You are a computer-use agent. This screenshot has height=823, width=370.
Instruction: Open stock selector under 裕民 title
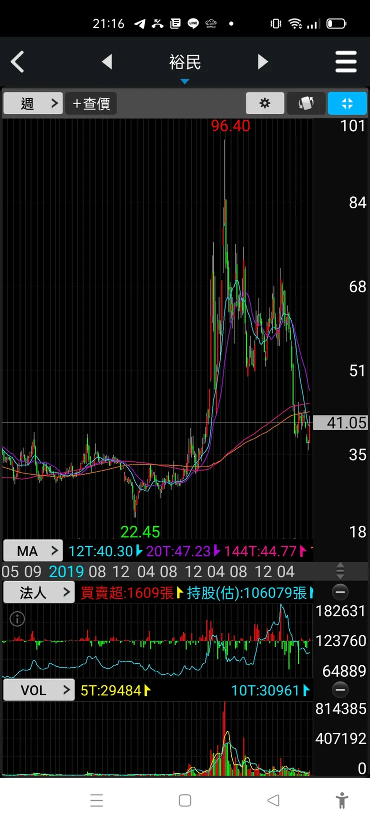pyautogui.click(x=185, y=82)
